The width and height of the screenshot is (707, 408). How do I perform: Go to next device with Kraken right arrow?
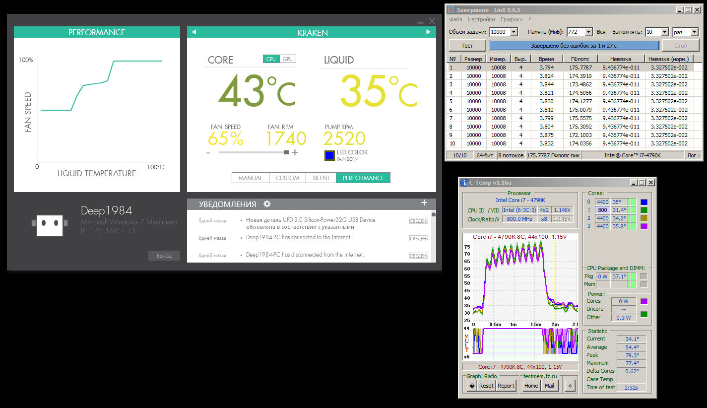point(428,32)
